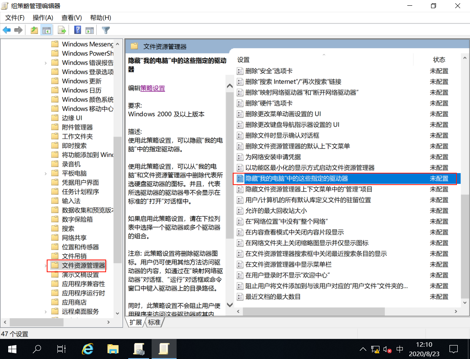
Task: Click tree pane scroll up arrow
Action: click(118, 44)
